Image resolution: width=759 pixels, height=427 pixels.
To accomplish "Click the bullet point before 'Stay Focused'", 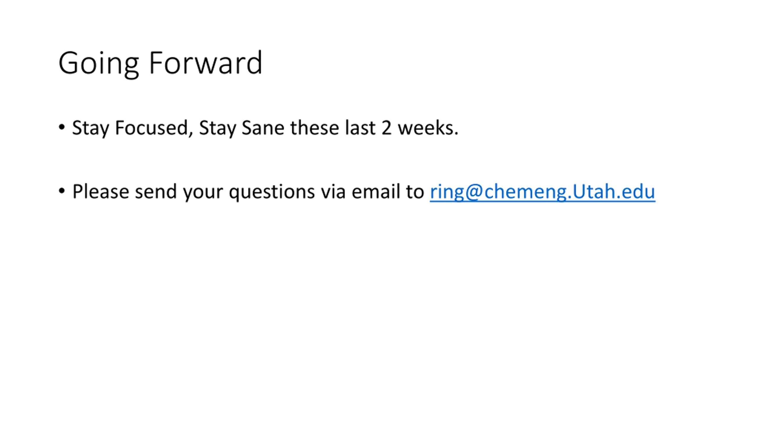I will click(x=62, y=128).
